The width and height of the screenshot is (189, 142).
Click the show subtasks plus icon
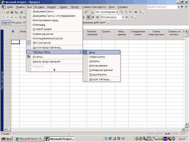12,17
